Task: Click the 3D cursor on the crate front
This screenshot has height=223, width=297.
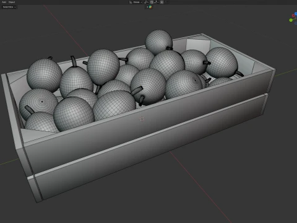Action: pos(142,119)
